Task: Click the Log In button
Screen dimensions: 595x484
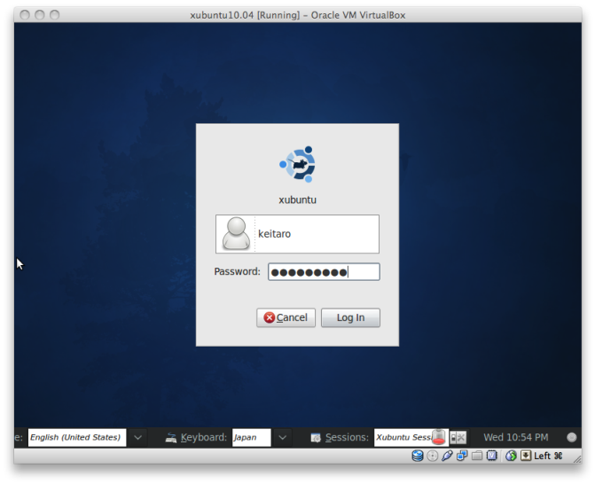Action: click(x=350, y=317)
